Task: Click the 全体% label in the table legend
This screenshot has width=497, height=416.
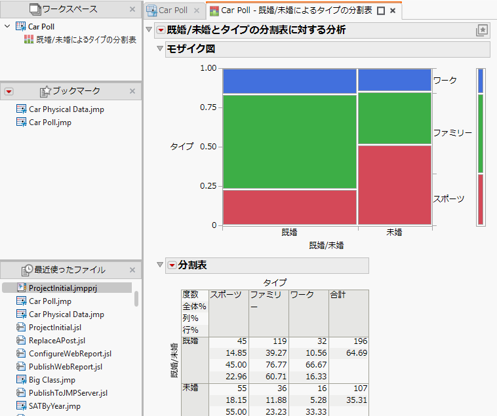Action: click(x=194, y=307)
